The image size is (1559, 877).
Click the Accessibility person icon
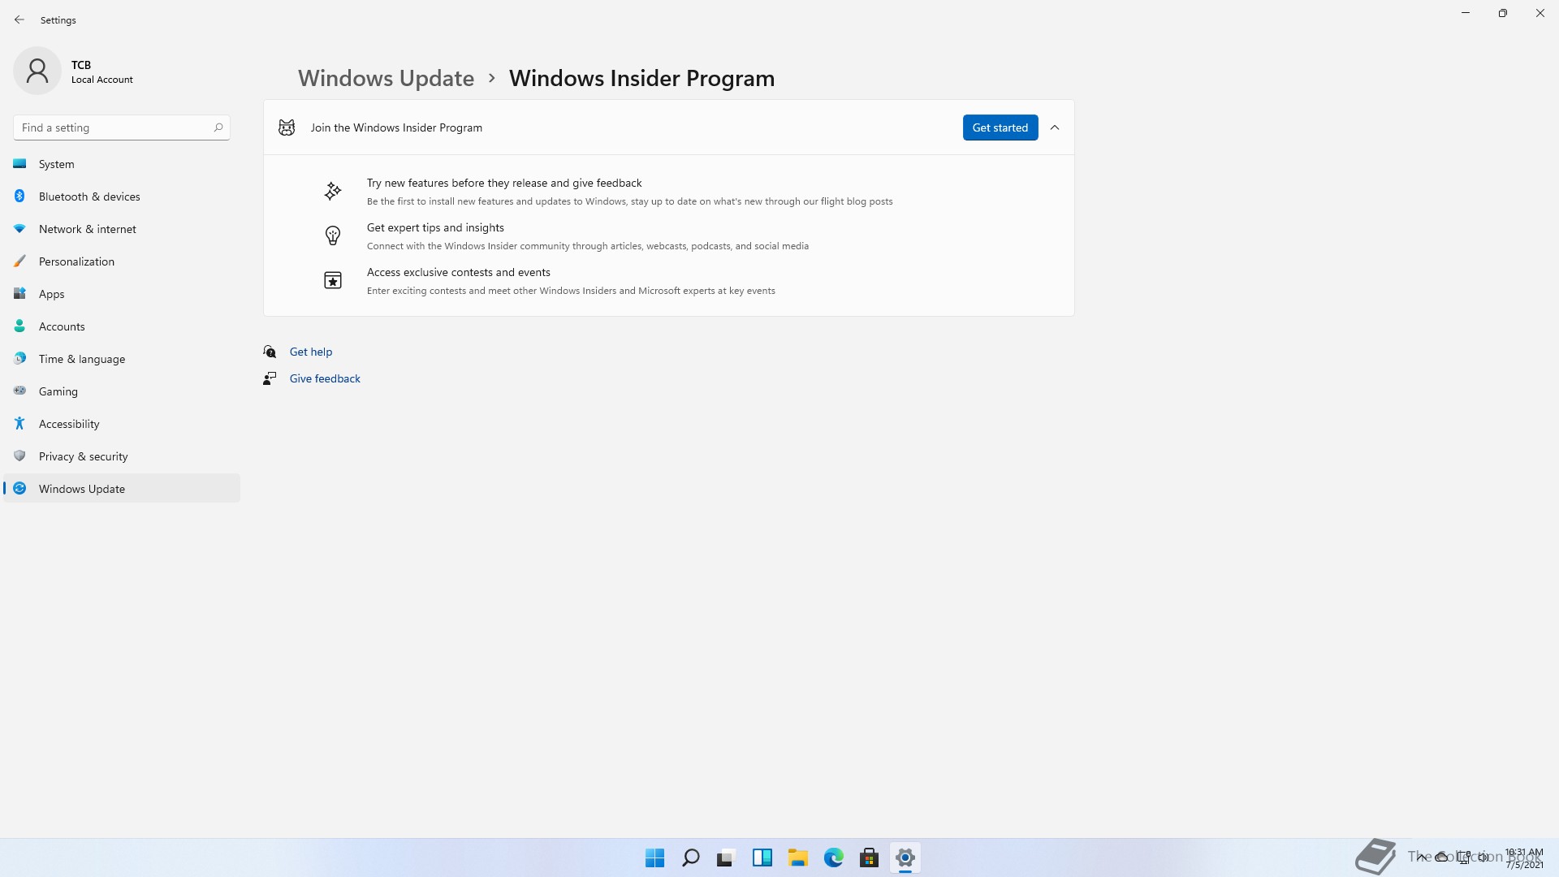tap(19, 423)
